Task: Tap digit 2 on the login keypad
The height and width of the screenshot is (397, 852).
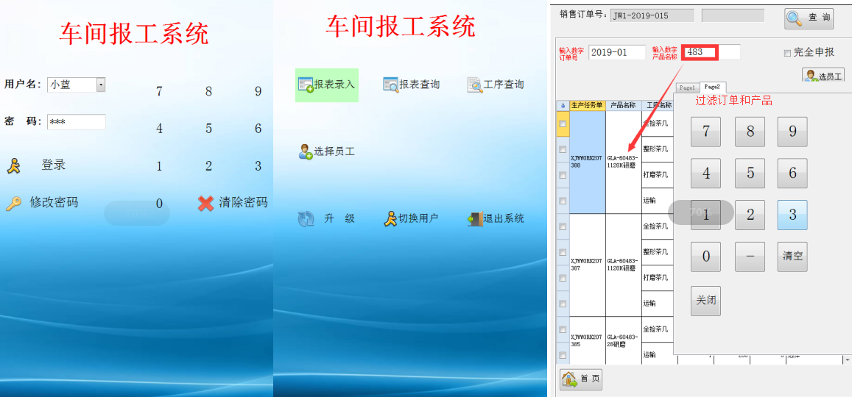Action: tap(208, 166)
